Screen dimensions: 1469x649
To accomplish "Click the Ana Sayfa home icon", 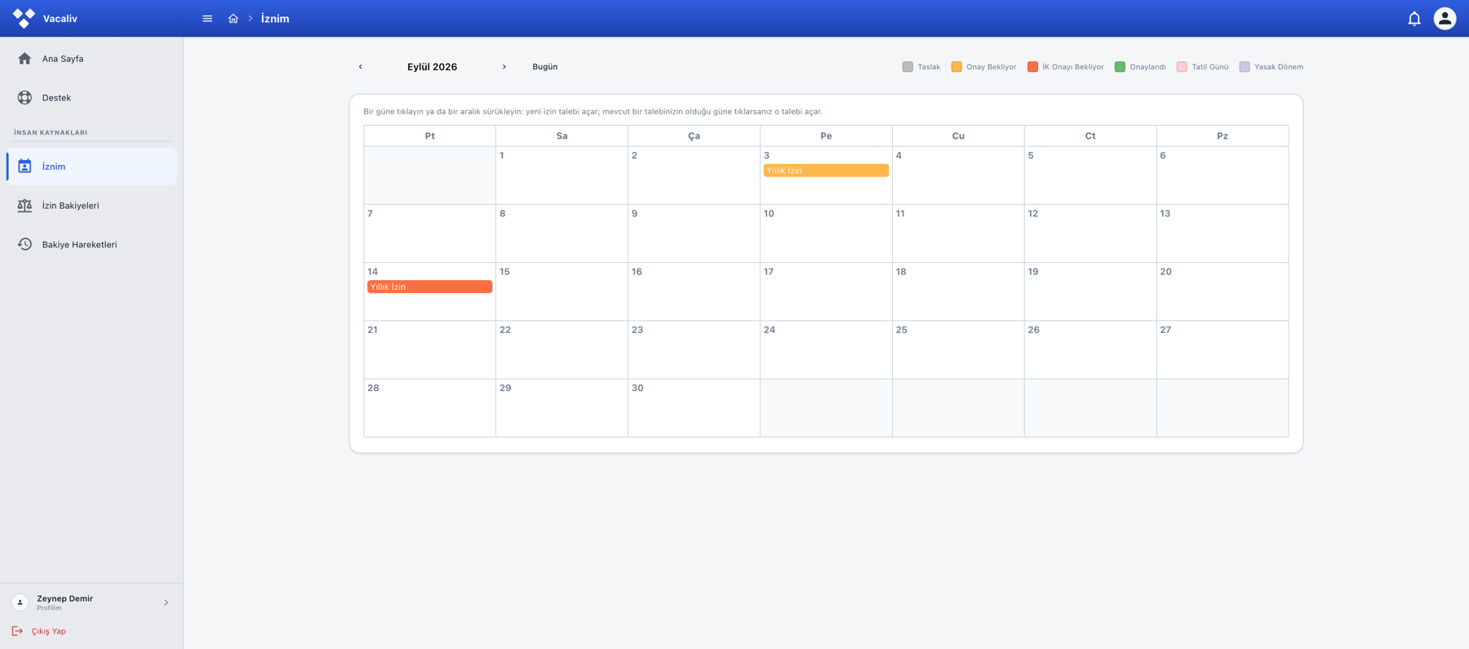I will pyautogui.click(x=24, y=59).
